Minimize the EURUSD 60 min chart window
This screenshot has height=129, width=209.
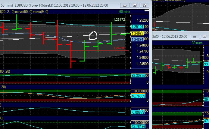[x=125, y=5]
